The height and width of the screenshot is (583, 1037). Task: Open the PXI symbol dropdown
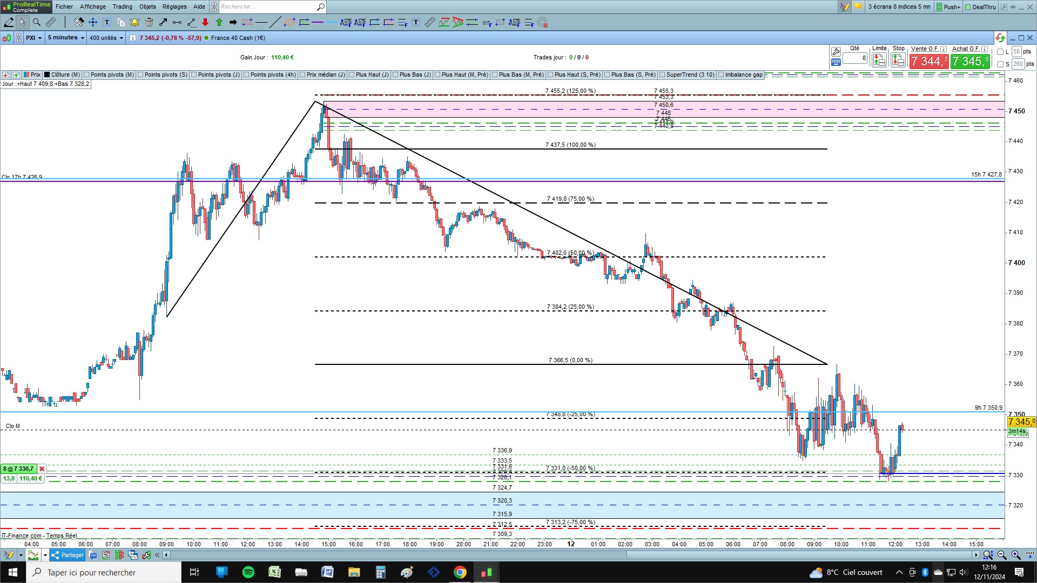click(33, 38)
